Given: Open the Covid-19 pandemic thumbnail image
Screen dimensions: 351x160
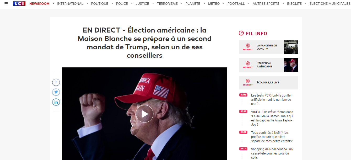Looking at the screenshot, I should tap(291, 47).
